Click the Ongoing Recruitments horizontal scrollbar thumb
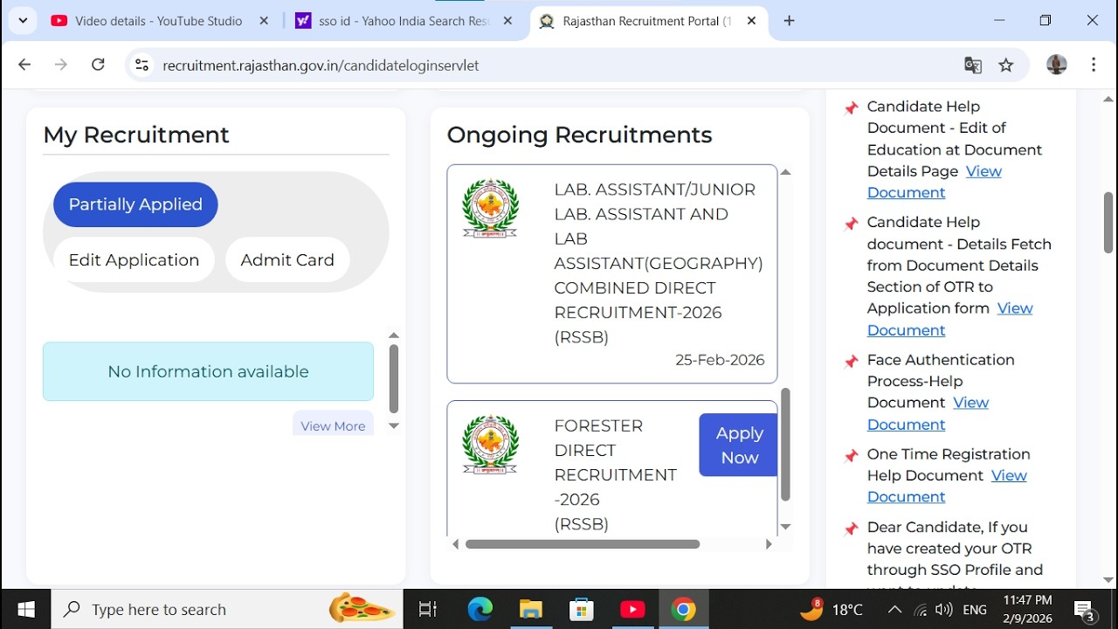This screenshot has width=1118, height=629. click(583, 544)
